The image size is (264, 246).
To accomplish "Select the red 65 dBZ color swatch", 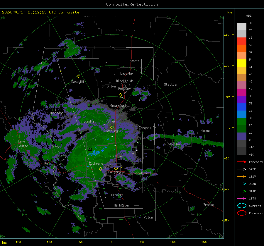I will click(242, 41).
